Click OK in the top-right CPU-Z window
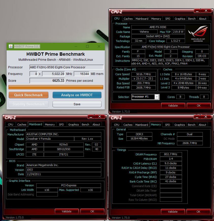The width and height of the screenshot is (214, 221). [199, 106]
